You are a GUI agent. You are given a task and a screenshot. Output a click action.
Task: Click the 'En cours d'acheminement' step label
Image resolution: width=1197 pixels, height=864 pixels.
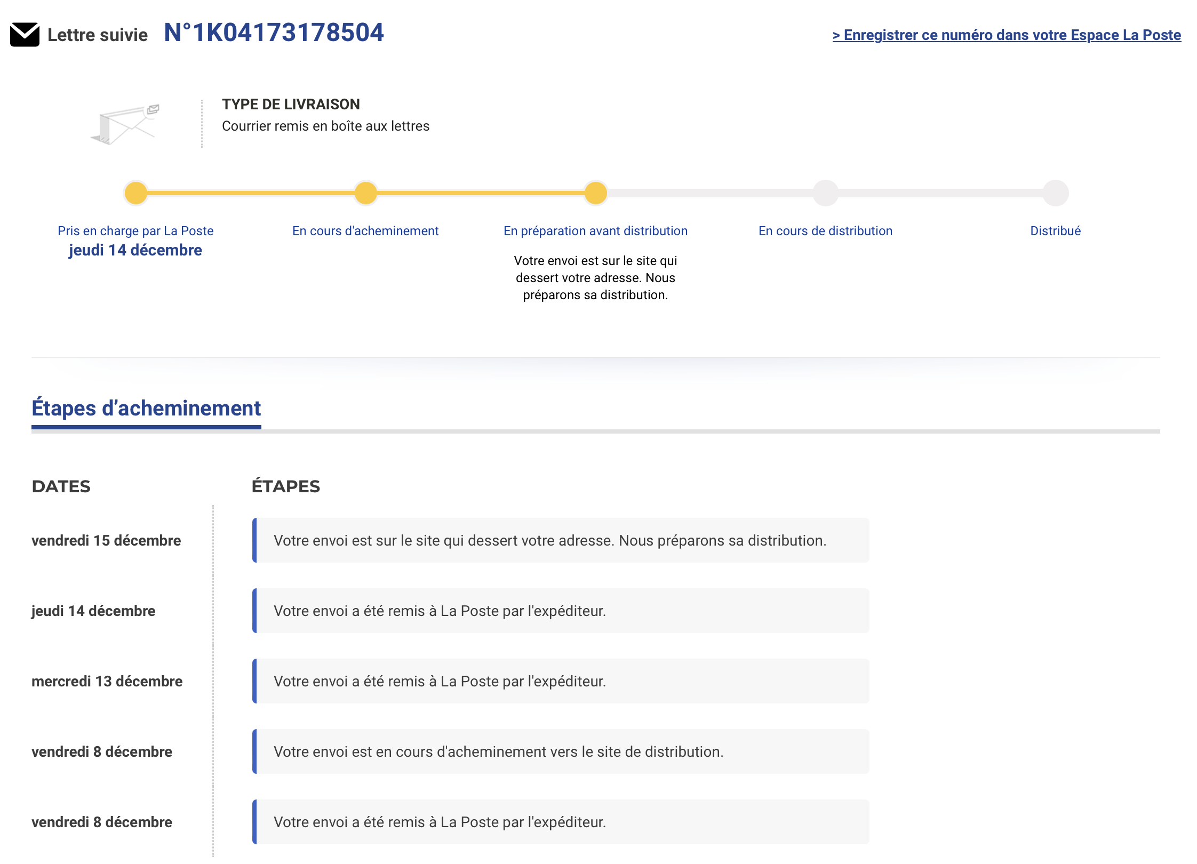[x=365, y=231]
